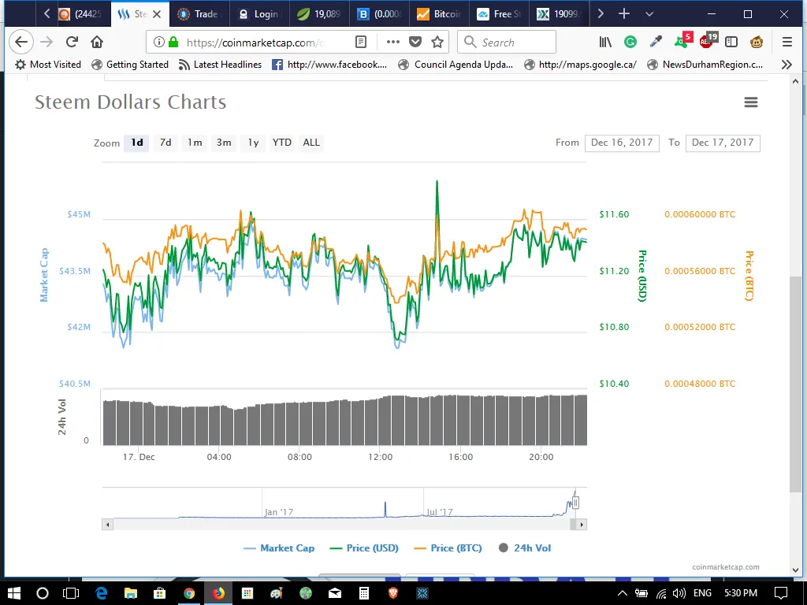Bookmark this page with the star icon
This screenshot has height=605, width=807.
437,43
